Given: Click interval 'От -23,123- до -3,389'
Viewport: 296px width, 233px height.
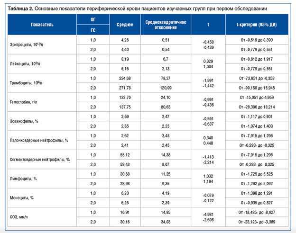Looking at the screenshot, I should (x=257, y=222).
